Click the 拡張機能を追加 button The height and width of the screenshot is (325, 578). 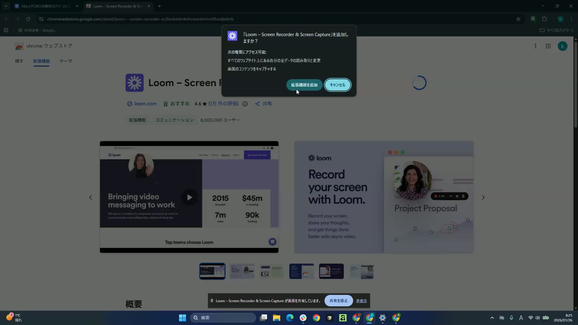coord(304,85)
